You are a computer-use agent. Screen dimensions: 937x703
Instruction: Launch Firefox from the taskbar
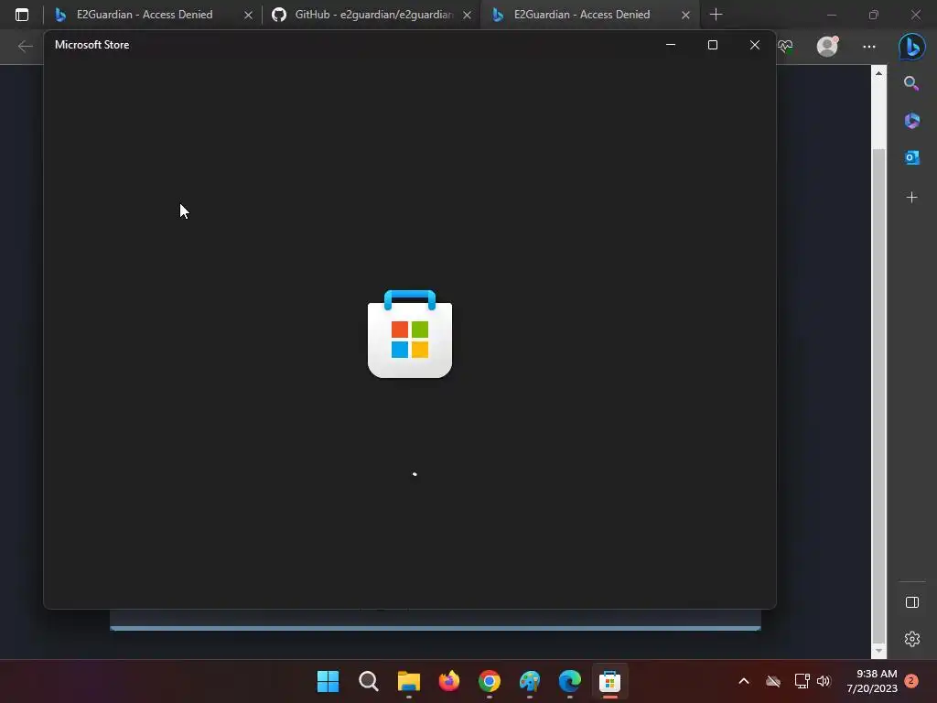point(448,681)
